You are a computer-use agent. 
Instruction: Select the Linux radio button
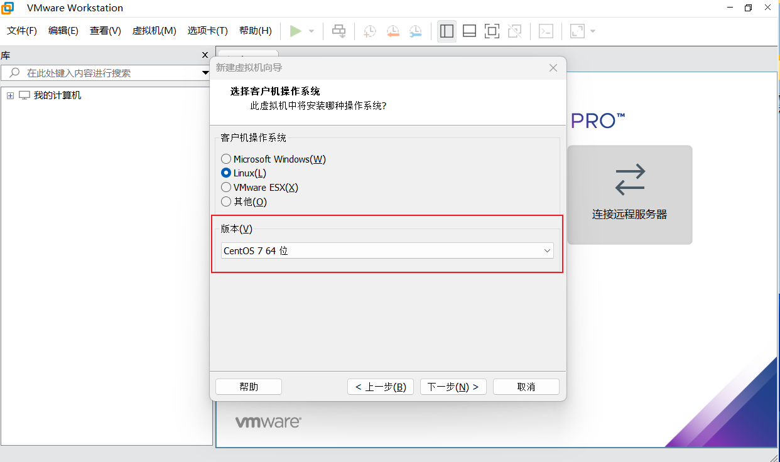coord(226,173)
